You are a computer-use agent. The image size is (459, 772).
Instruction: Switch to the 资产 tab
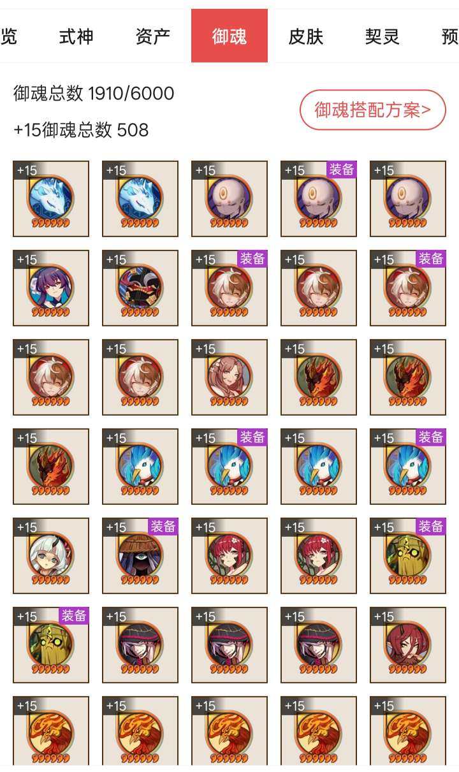point(153,36)
